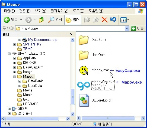This screenshot has width=147, height=128.
Task: Select 제어판 in the folder tree
Action: (23, 109)
